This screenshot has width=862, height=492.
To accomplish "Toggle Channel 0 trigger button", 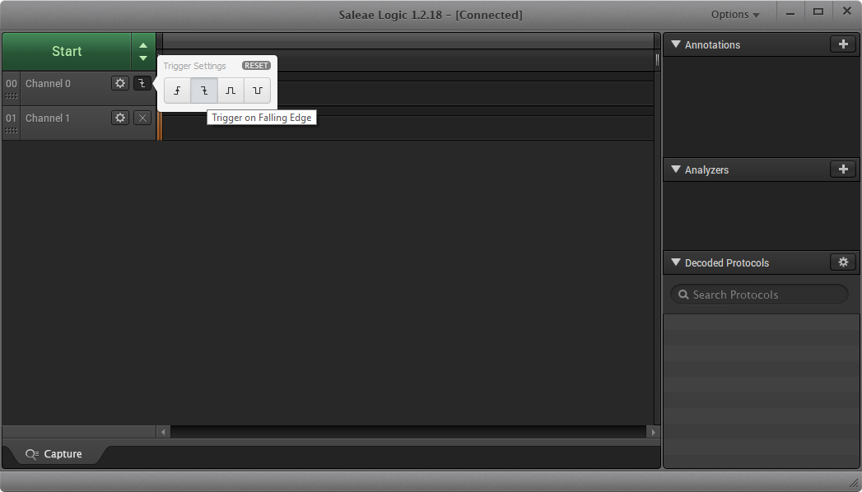I will tap(142, 83).
